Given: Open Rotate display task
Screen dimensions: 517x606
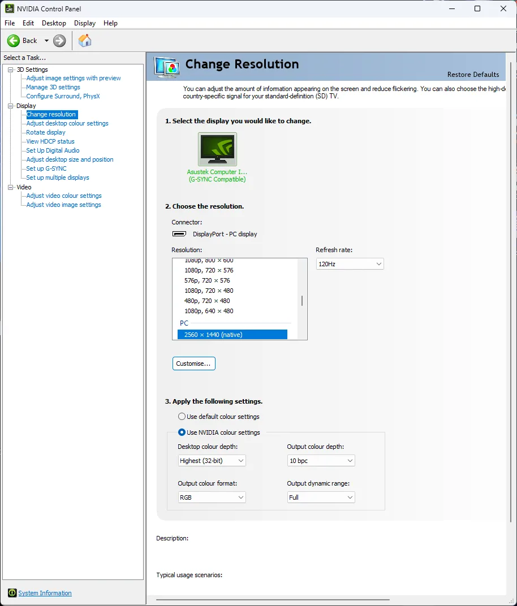Looking at the screenshot, I should 46,132.
